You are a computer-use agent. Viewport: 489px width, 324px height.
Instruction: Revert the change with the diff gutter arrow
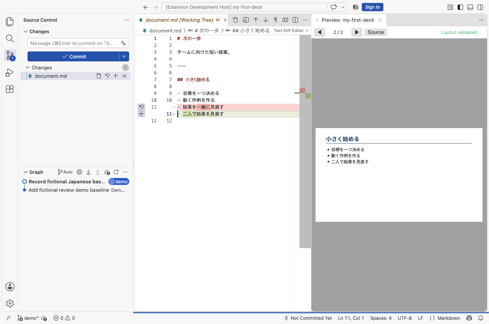click(x=141, y=107)
